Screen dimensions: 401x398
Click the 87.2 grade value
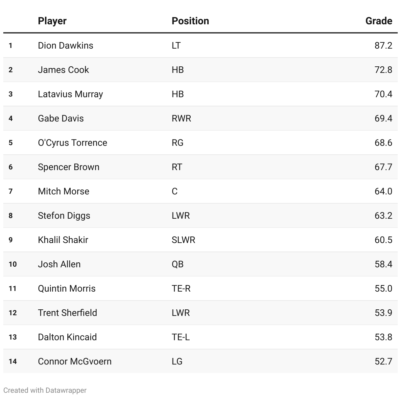pos(383,45)
